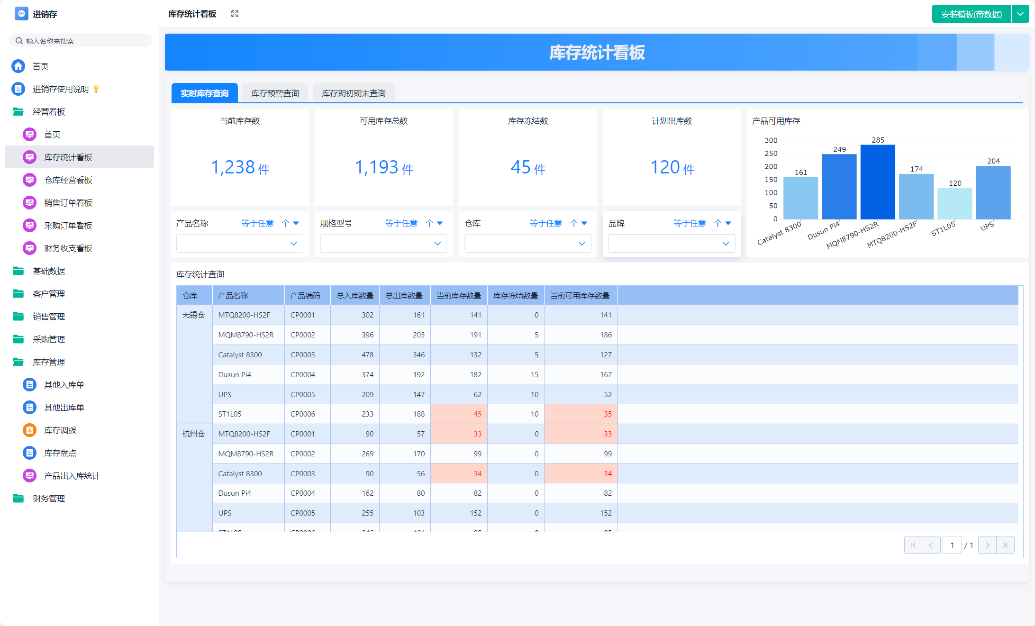
Task: Click the 仓库经营看板 dashboard icon
Action: pos(30,180)
